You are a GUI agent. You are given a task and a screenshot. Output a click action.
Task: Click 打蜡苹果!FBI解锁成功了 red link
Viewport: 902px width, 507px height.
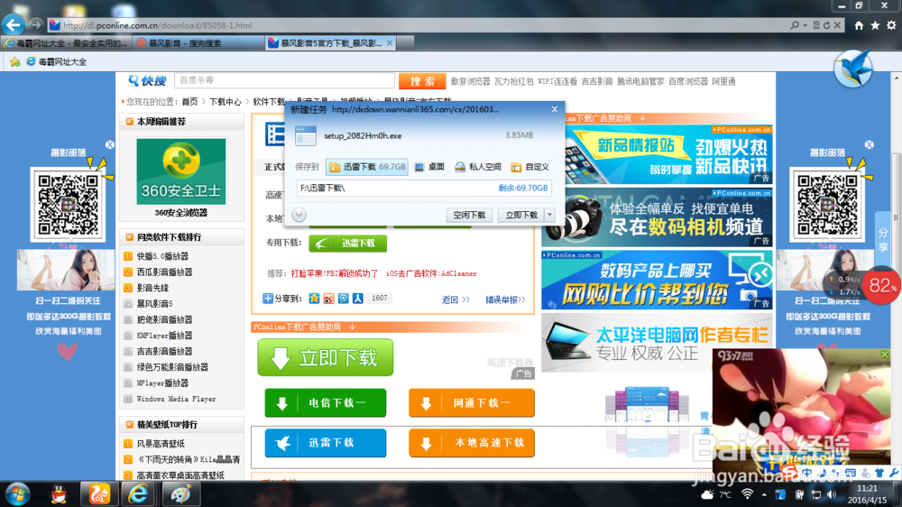click(335, 273)
